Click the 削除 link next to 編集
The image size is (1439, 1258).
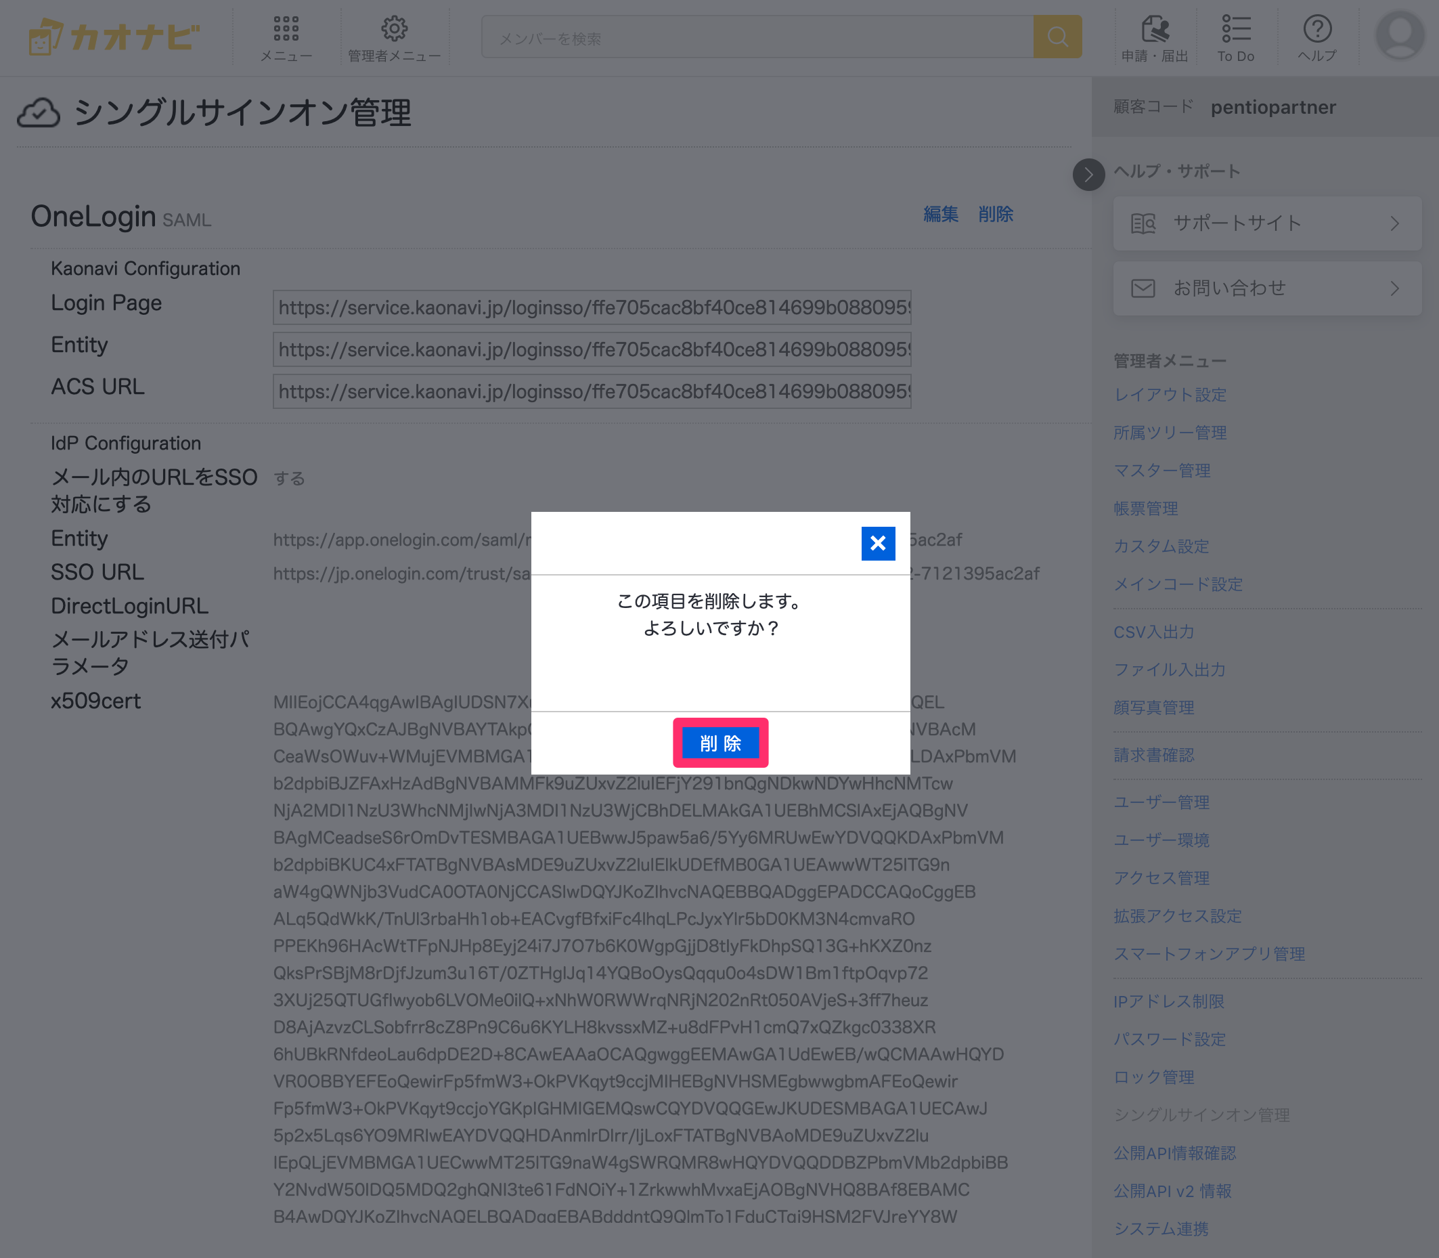click(996, 214)
